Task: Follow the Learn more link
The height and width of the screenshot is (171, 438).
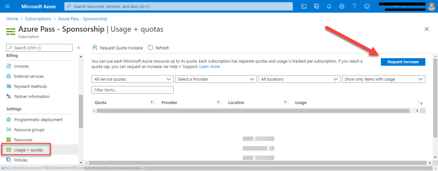Action: coord(210,67)
